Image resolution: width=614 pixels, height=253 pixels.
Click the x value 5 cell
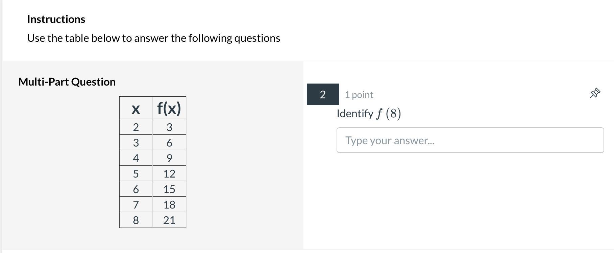click(x=136, y=173)
